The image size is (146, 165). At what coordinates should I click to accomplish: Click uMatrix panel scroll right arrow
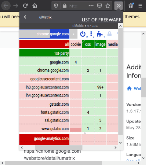tap(116, 147)
